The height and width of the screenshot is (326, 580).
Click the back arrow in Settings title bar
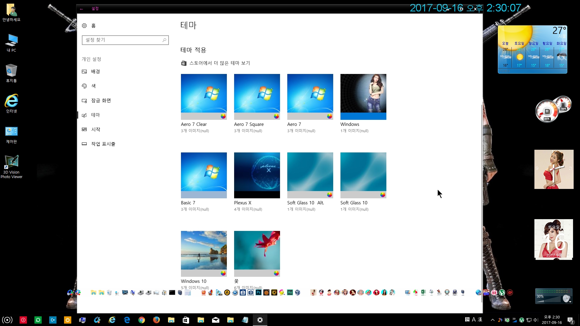(x=82, y=9)
